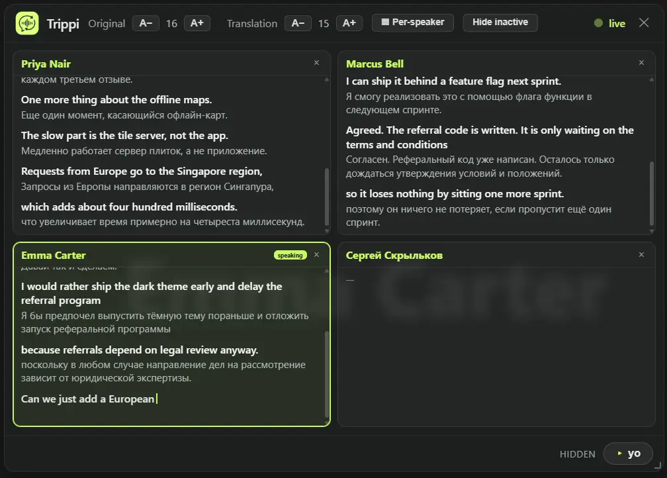This screenshot has height=478, width=667.
Task: Close the Emma Carter speaker panel
Action: tap(316, 254)
